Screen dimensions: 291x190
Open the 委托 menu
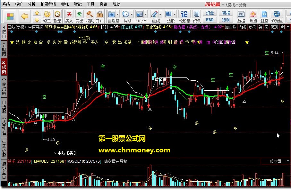65,4
